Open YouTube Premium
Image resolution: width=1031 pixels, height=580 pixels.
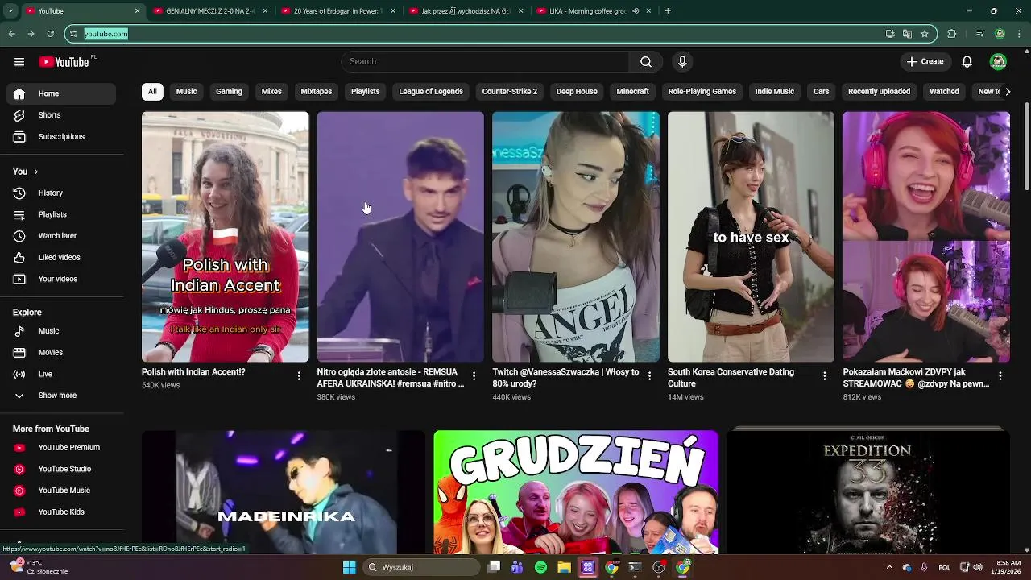tap(61, 448)
